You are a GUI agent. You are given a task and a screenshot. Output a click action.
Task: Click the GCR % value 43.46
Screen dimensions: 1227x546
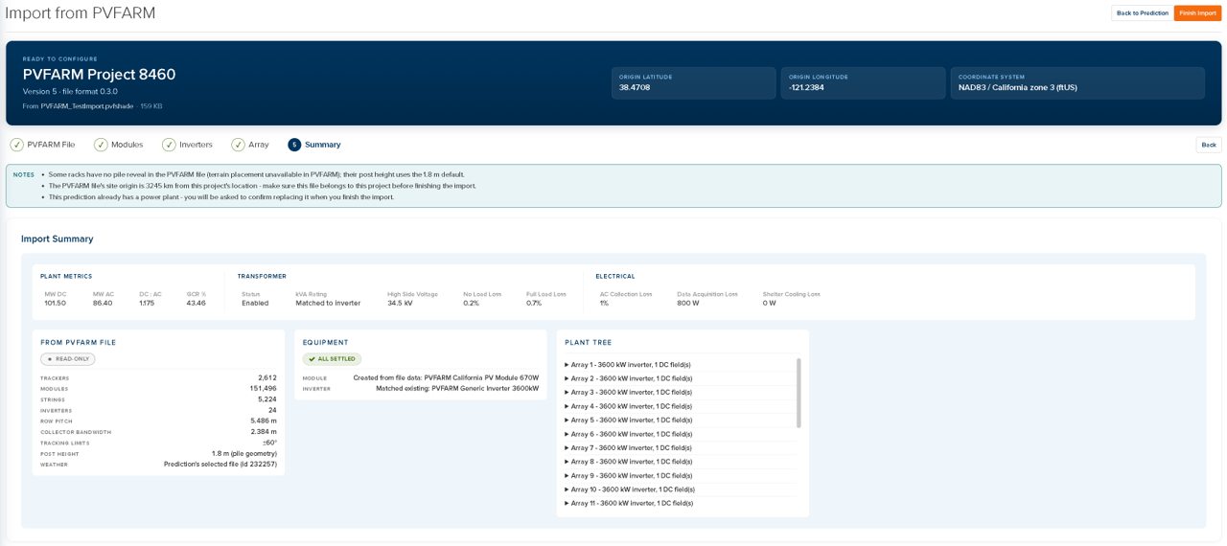pos(197,303)
